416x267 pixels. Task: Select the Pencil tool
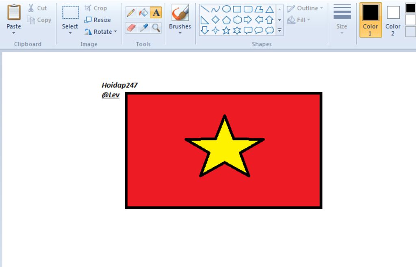tap(131, 13)
